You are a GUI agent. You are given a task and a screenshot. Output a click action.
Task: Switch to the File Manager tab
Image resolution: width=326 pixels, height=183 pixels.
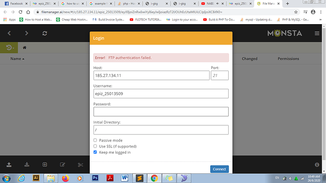268,3
